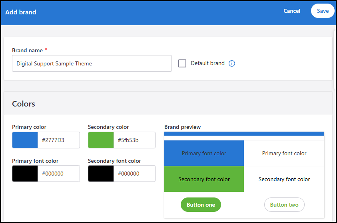Click the Brand preview label

pos(182,127)
